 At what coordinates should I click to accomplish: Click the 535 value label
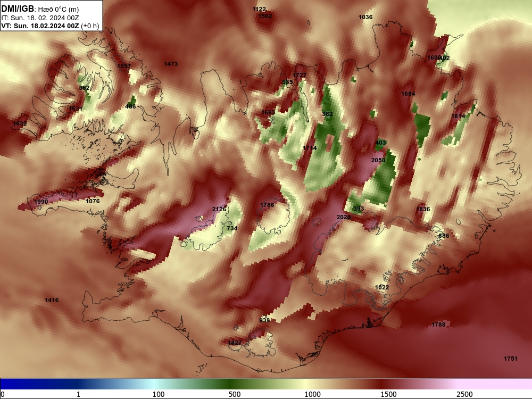click(287, 82)
